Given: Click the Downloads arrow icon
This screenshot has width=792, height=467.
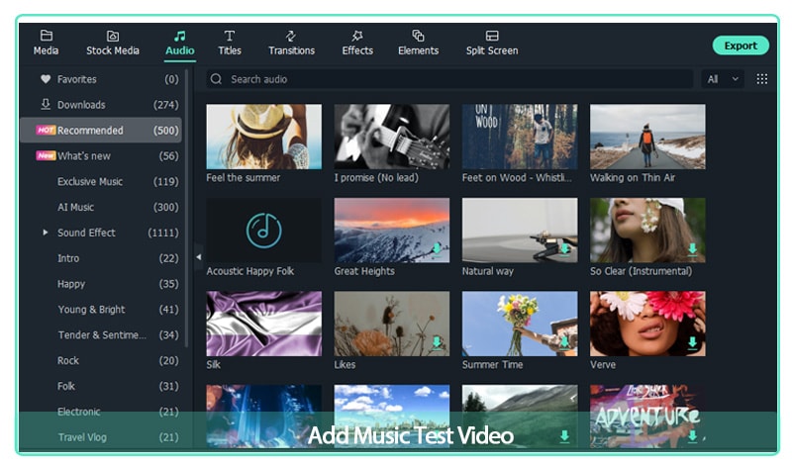Looking at the screenshot, I should (x=46, y=104).
